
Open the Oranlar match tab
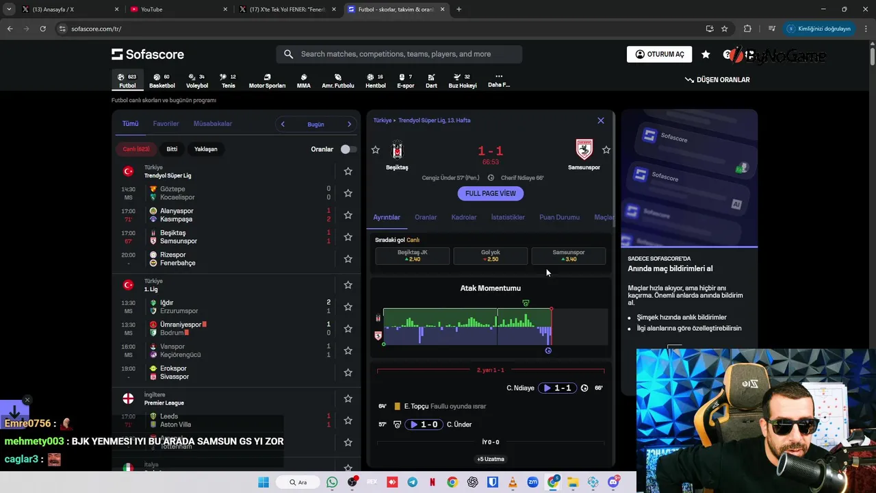[x=426, y=217]
